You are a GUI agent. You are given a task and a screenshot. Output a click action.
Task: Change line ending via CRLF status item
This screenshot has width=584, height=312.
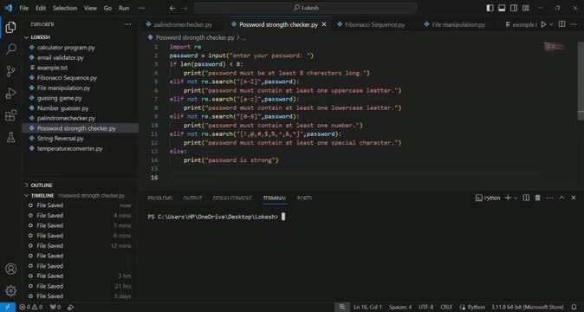[446, 307]
